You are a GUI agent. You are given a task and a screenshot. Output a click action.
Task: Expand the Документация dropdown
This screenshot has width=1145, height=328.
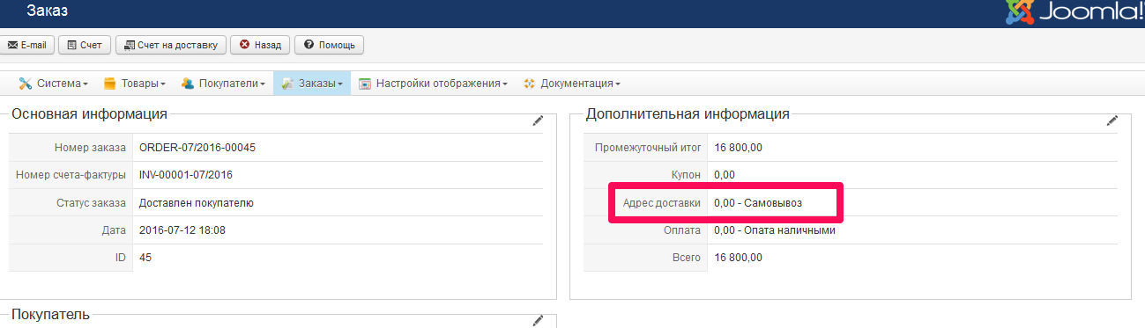click(571, 84)
